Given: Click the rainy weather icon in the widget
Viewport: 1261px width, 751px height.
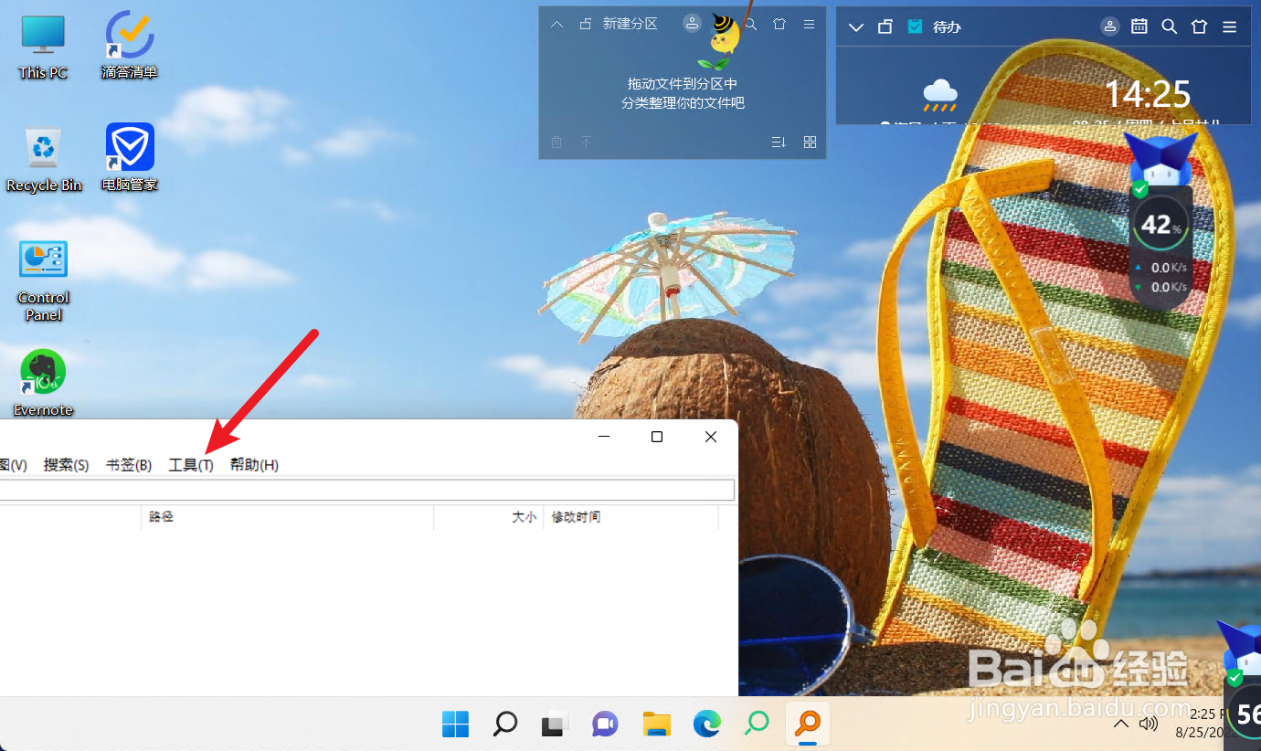Looking at the screenshot, I should (x=940, y=95).
